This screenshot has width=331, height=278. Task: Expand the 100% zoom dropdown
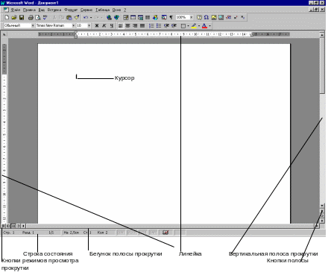pos(191,17)
